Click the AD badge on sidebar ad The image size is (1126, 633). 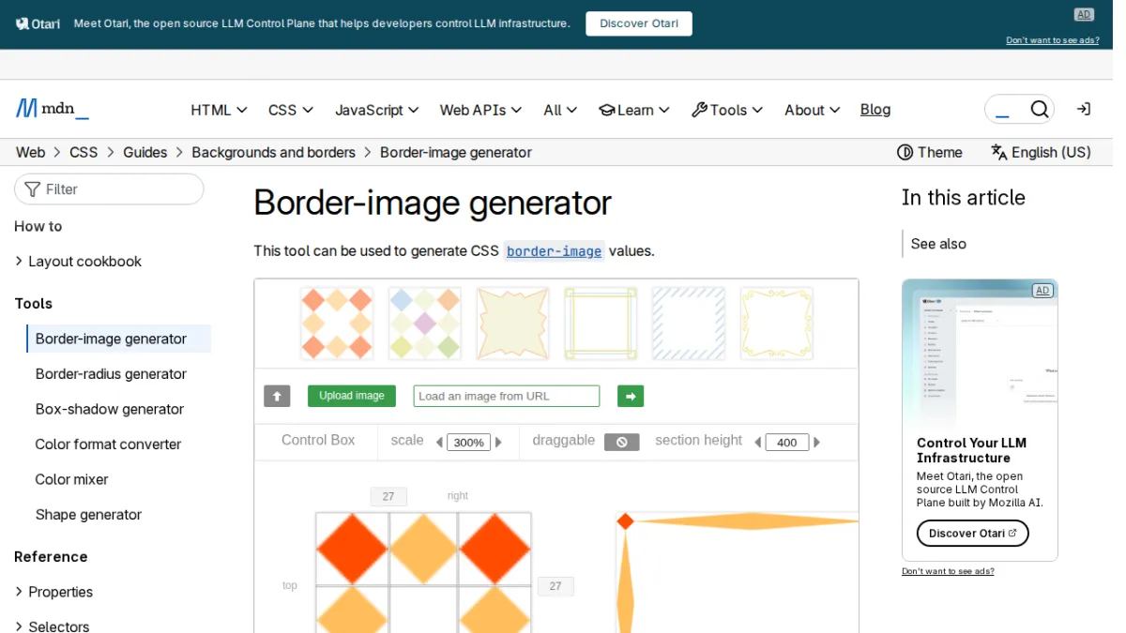pos(1042,291)
